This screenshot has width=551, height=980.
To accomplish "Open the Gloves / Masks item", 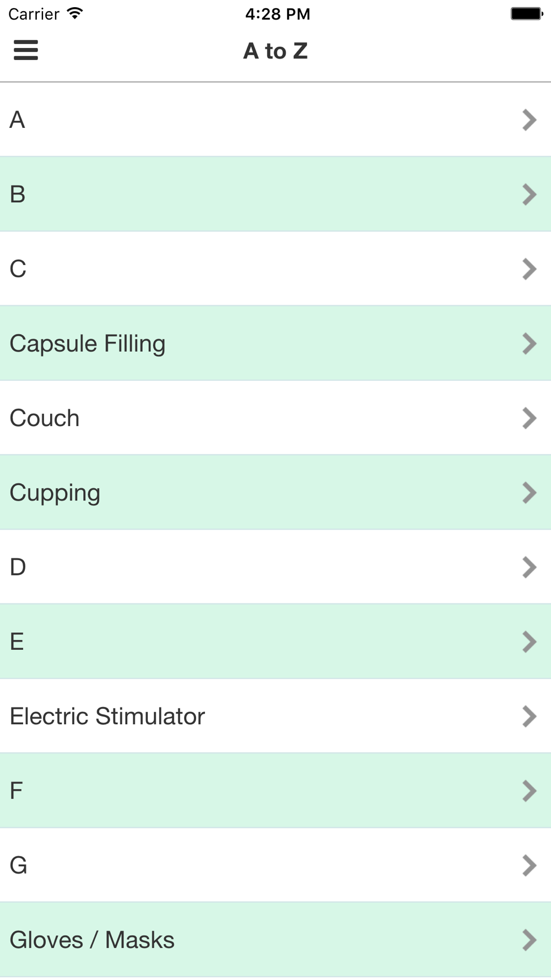I will (275, 940).
